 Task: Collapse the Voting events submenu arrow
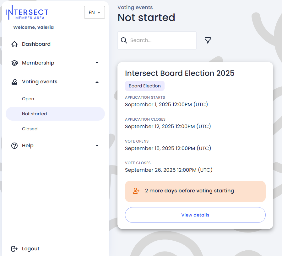pos(97,82)
